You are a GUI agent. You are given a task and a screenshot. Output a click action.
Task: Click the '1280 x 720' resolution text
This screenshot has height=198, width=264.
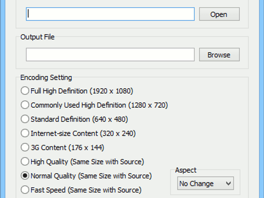pos(148,105)
